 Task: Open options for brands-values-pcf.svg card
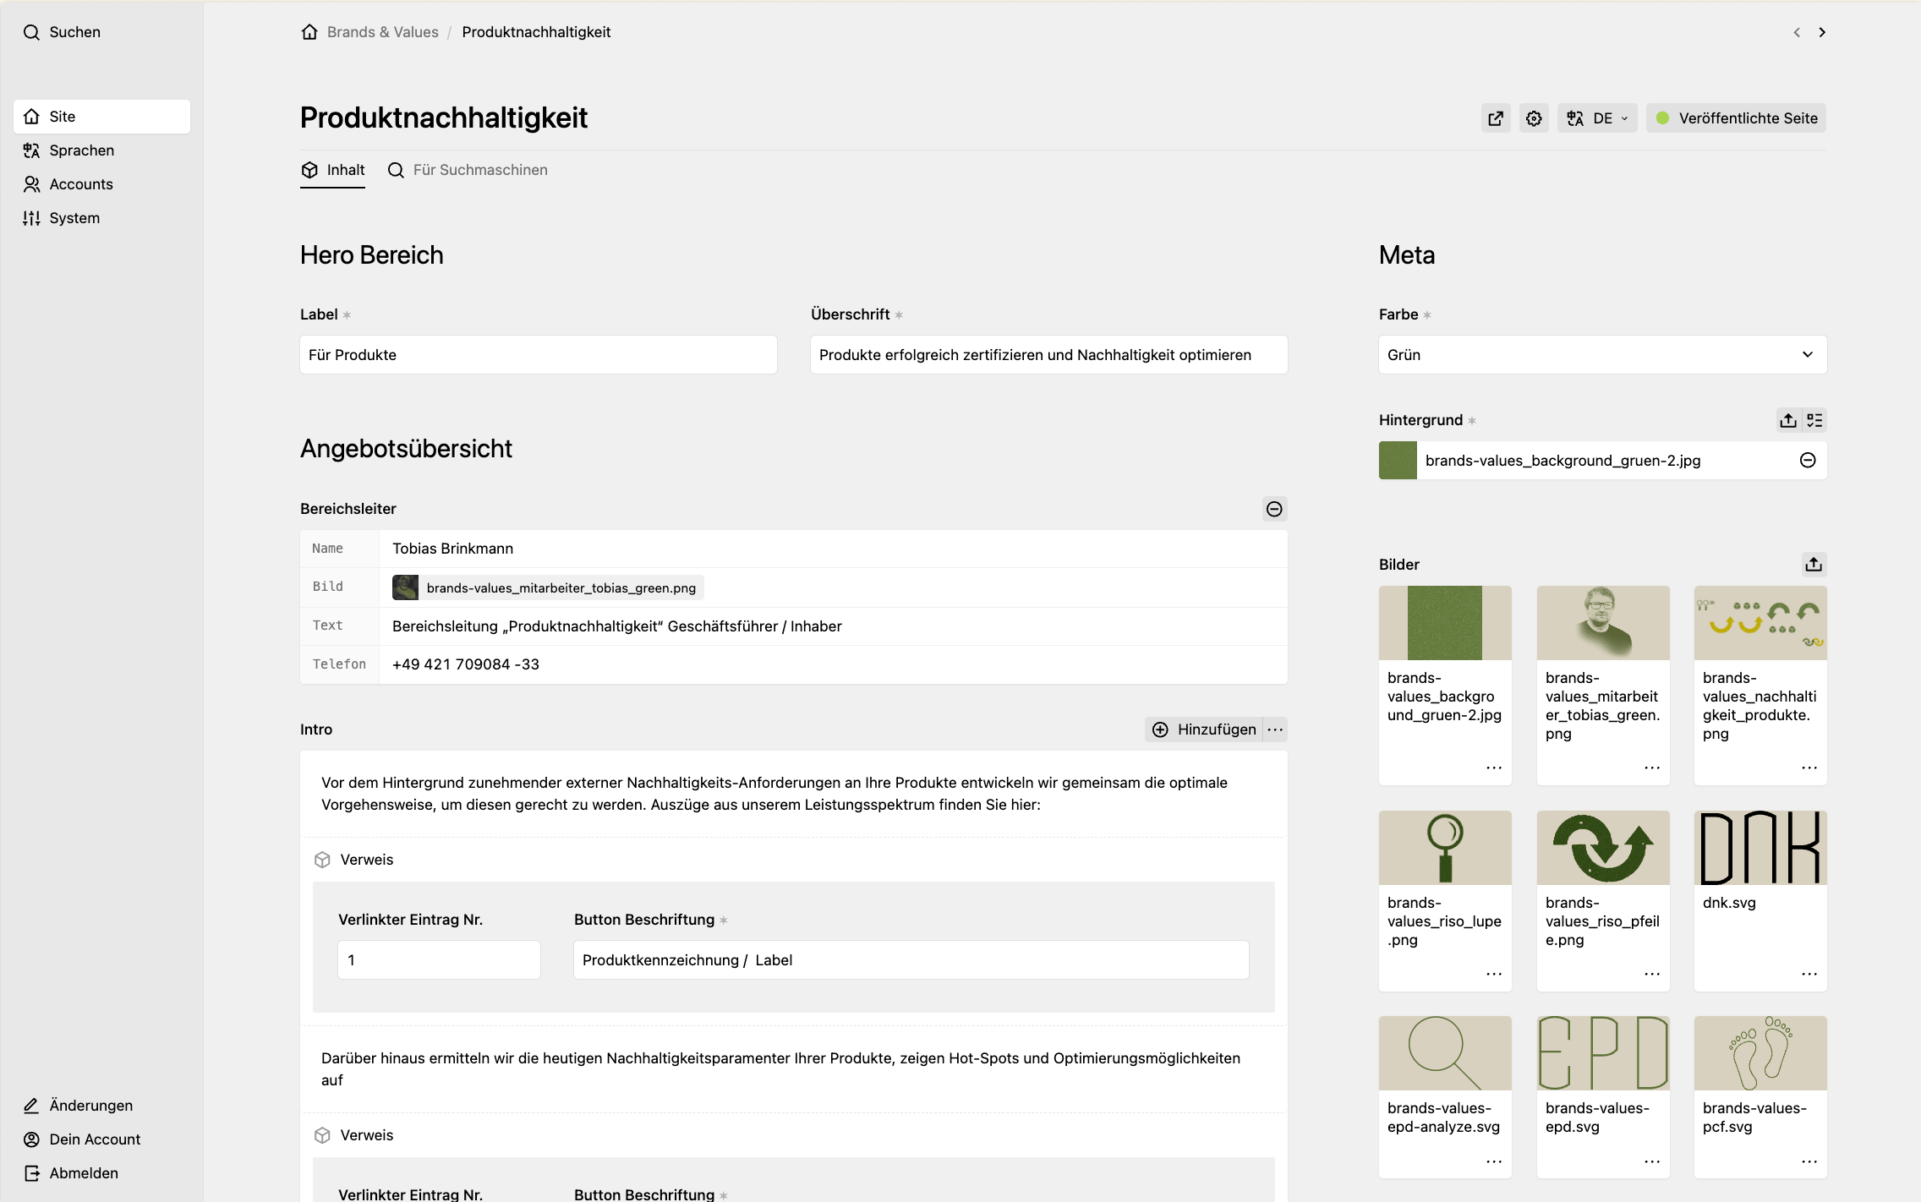point(1809,1161)
